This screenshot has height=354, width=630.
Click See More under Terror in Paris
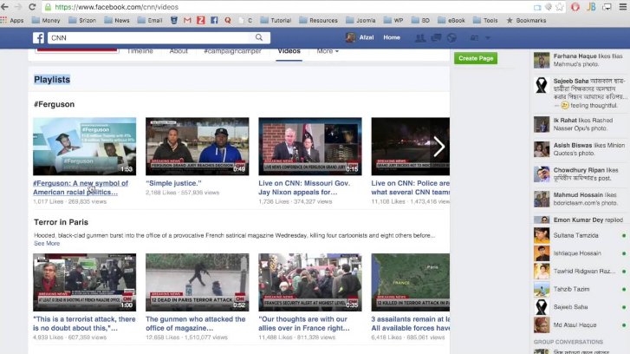(x=47, y=243)
